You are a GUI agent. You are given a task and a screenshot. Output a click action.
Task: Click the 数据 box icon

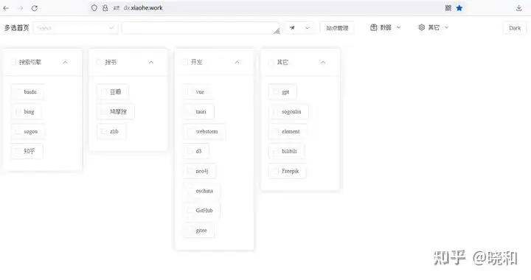coord(373,27)
